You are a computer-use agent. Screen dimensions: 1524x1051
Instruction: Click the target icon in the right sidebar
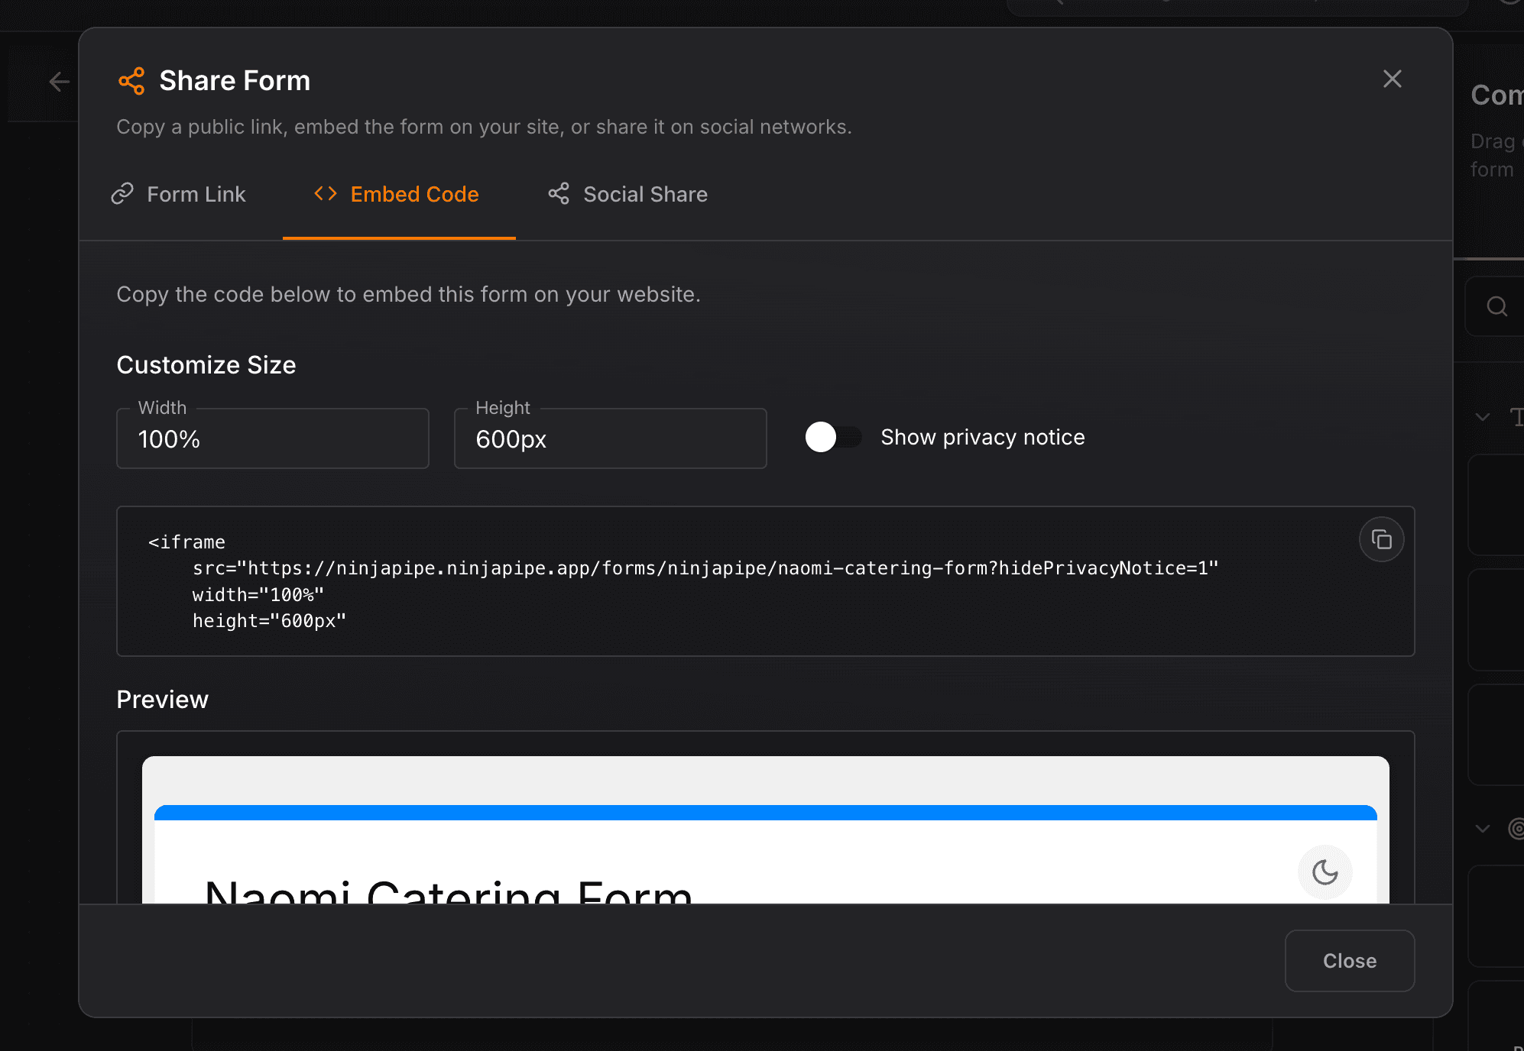click(x=1518, y=828)
